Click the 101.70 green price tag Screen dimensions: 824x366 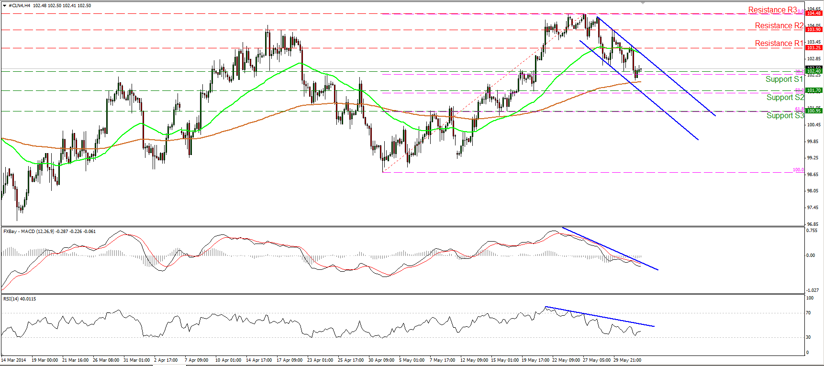tap(814, 90)
